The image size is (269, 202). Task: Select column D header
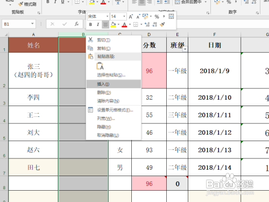tap(149, 34)
